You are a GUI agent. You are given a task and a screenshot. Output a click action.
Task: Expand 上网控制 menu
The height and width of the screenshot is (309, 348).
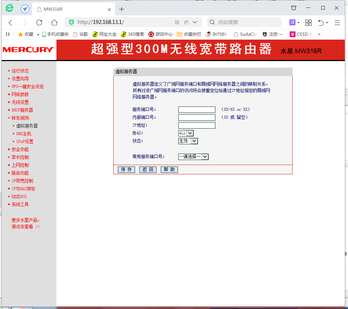tap(20, 165)
